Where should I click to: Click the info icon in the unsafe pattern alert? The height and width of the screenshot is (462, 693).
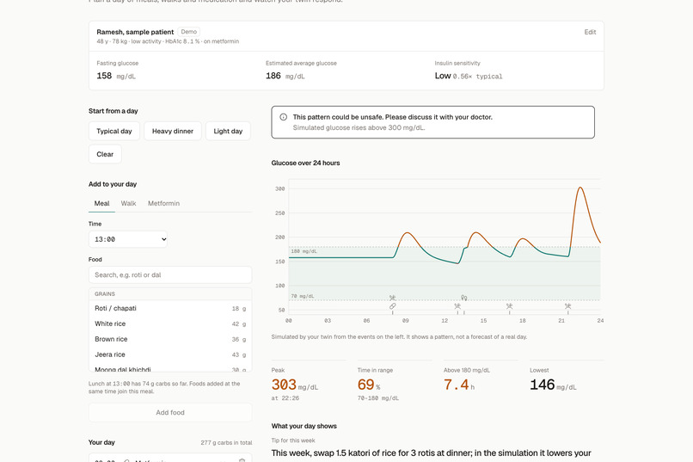283,117
